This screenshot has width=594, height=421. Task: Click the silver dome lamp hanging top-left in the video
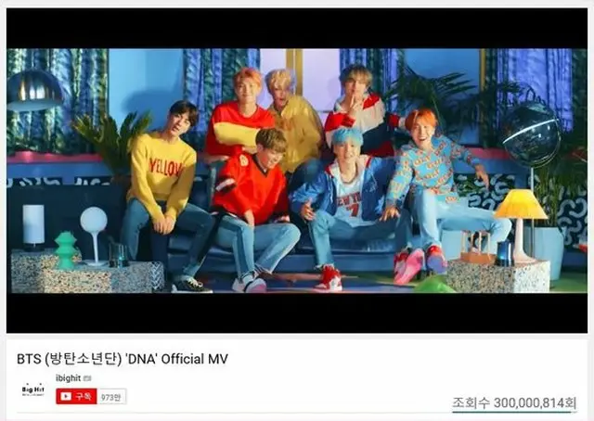click(35, 91)
